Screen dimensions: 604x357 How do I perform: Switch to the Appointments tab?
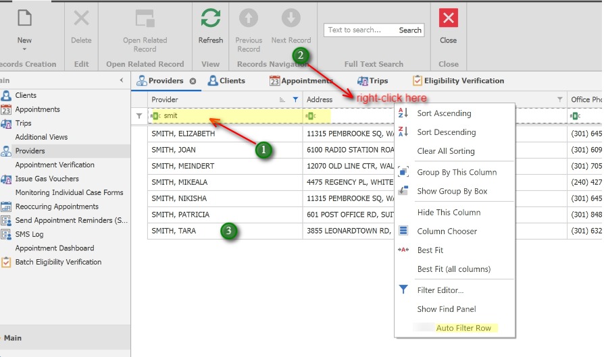click(x=301, y=81)
